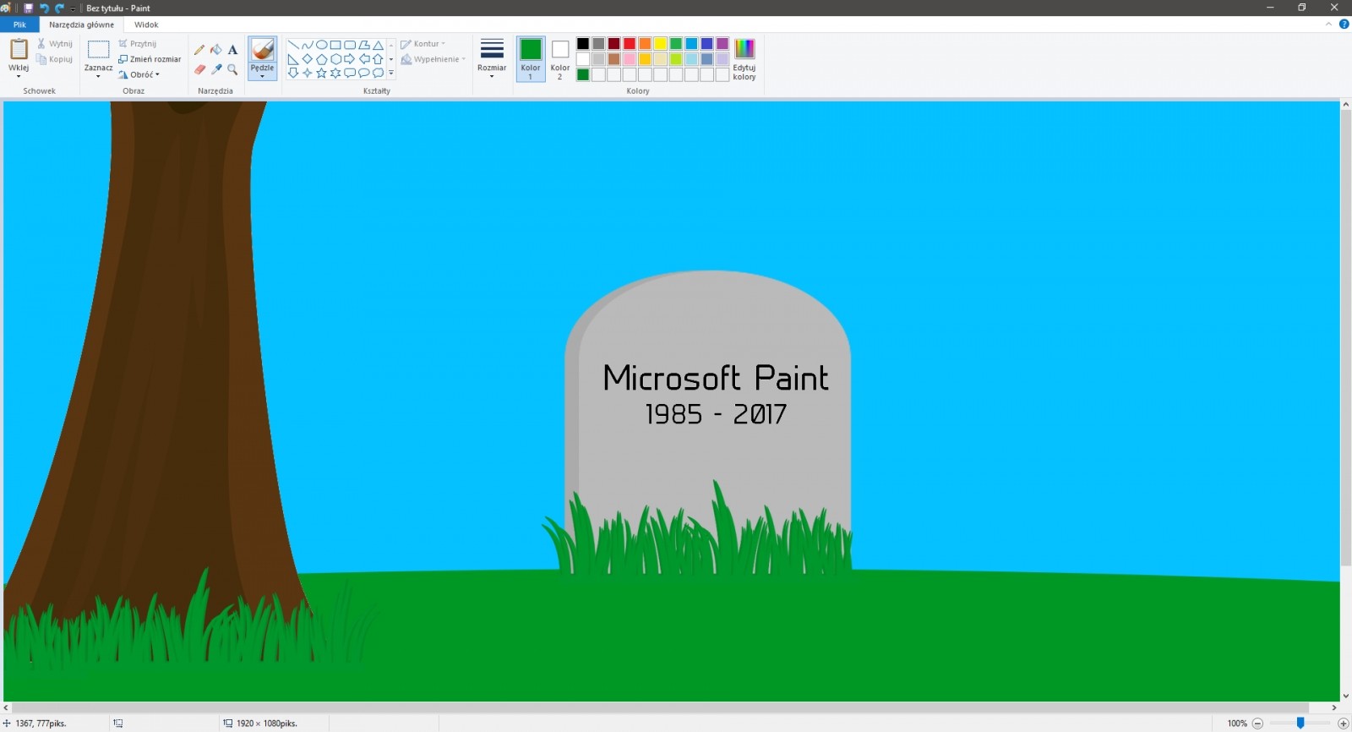
Task: Choose the polygon shape
Action: coord(364,45)
